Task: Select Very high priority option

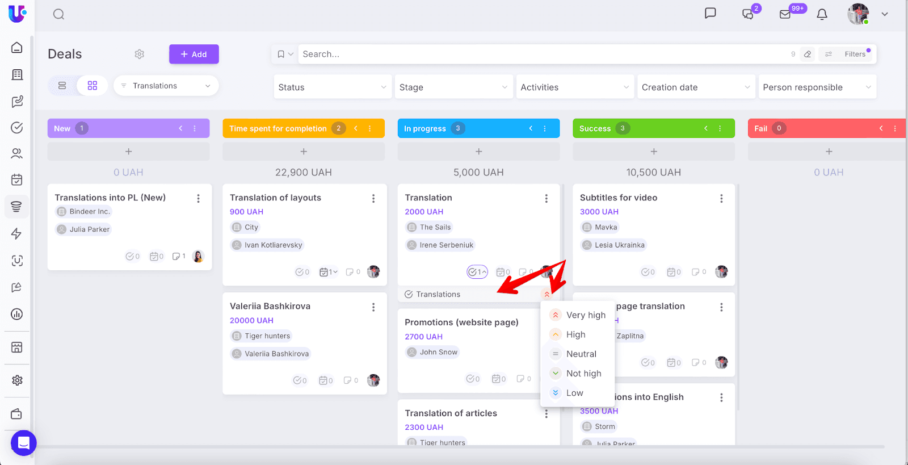Action: 585,315
